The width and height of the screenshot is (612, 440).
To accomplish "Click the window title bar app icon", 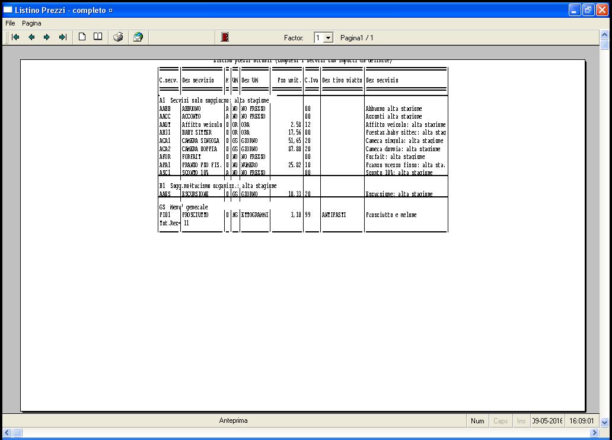I will 8,9.
